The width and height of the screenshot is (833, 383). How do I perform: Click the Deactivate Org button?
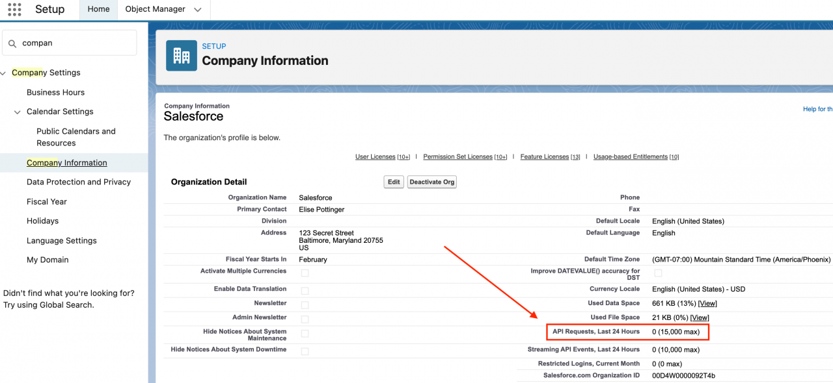click(x=431, y=182)
